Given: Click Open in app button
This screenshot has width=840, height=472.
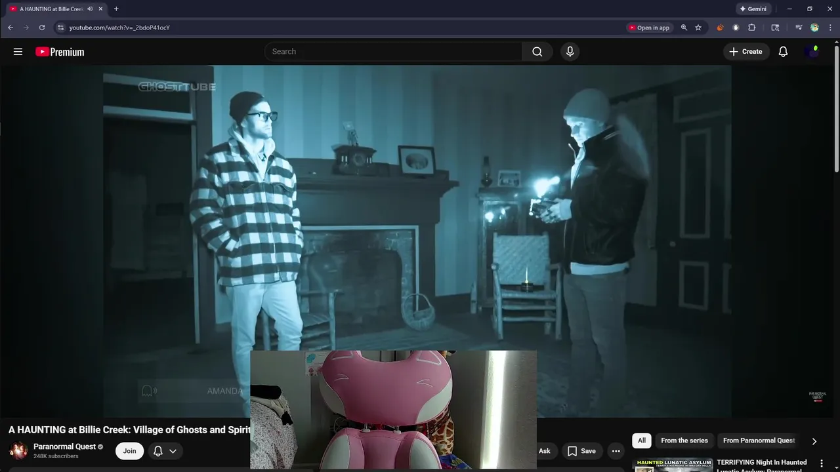Looking at the screenshot, I should click(649, 28).
